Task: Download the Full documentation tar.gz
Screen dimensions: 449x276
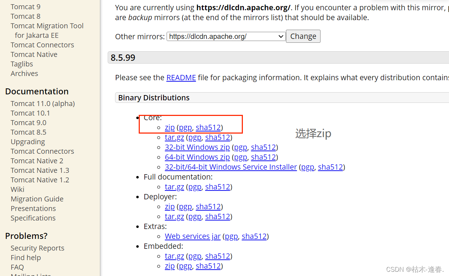Action: (x=174, y=187)
